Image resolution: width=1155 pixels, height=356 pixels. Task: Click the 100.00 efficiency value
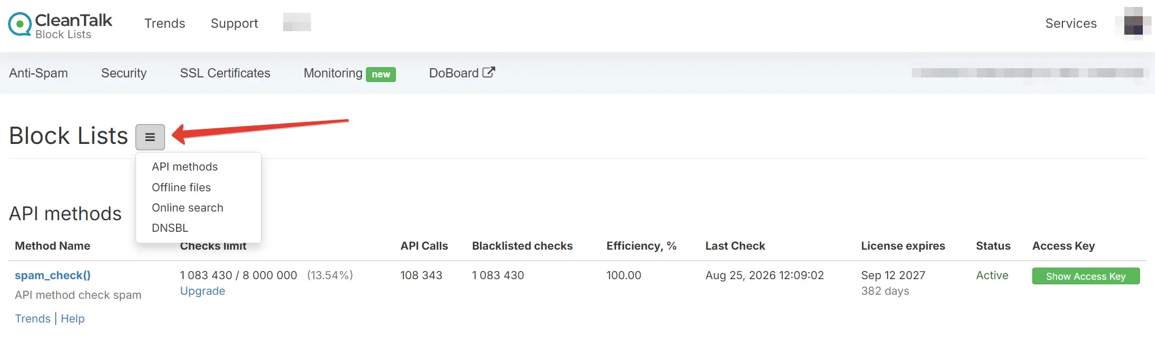coord(624,275)
